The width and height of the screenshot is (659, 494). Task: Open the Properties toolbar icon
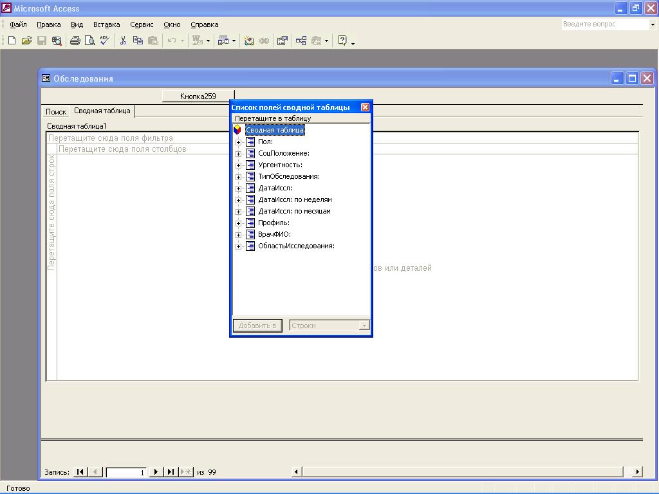point(283,41)
